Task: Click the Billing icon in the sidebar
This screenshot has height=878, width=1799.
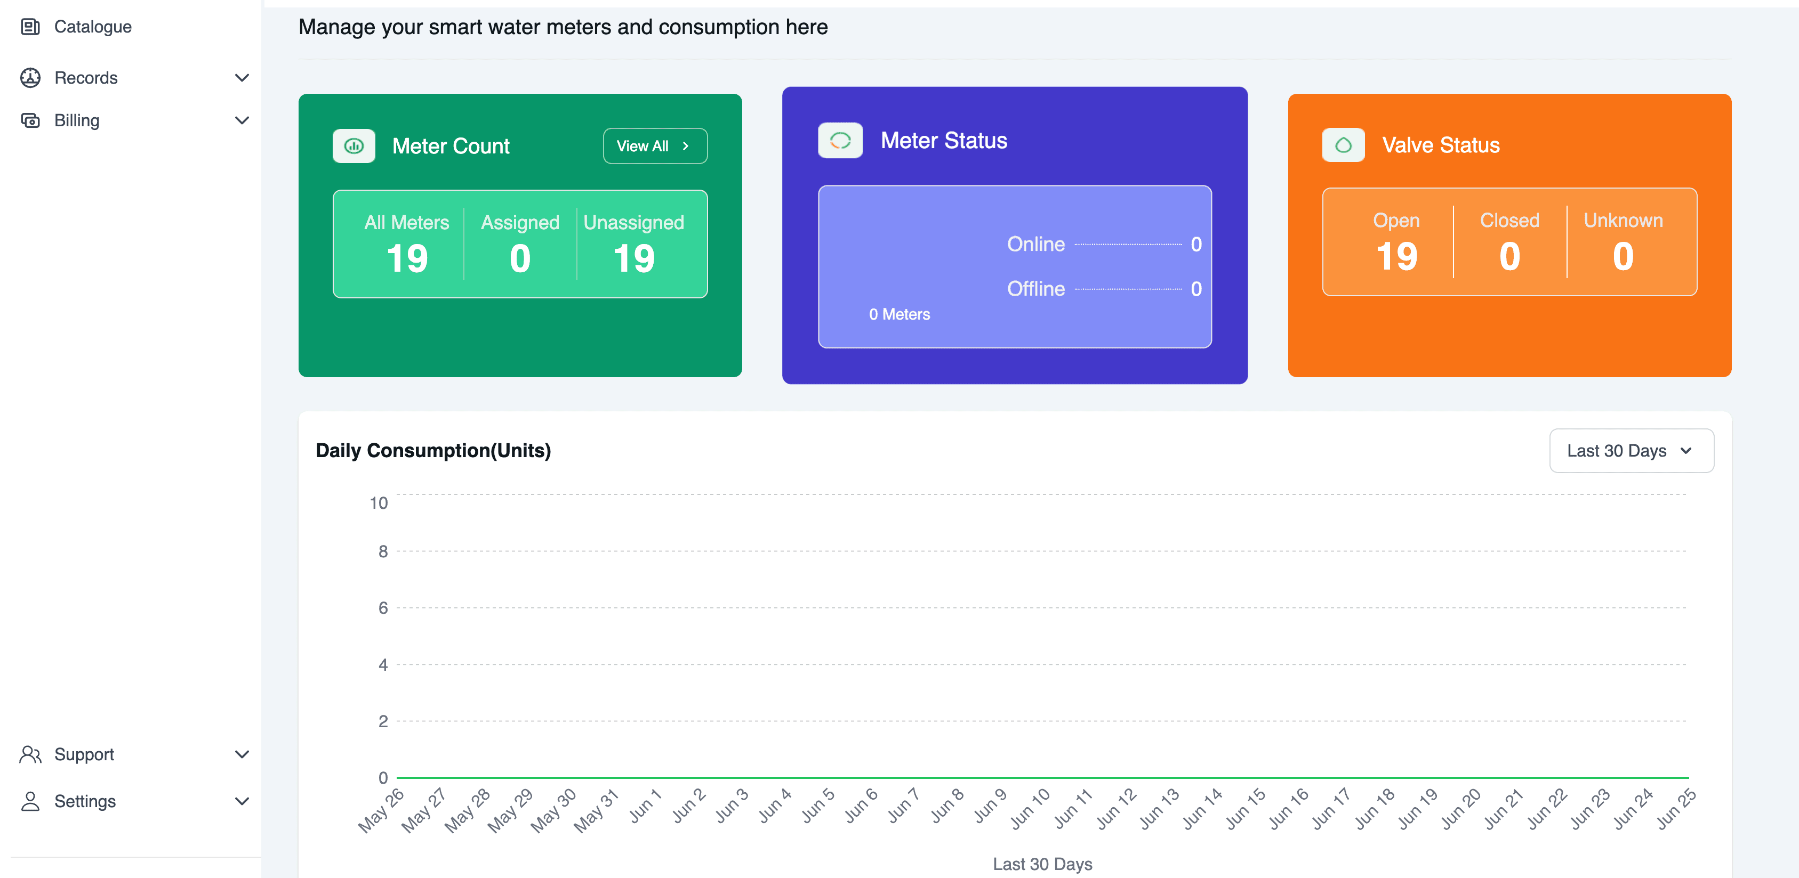Action: (30, 120)
